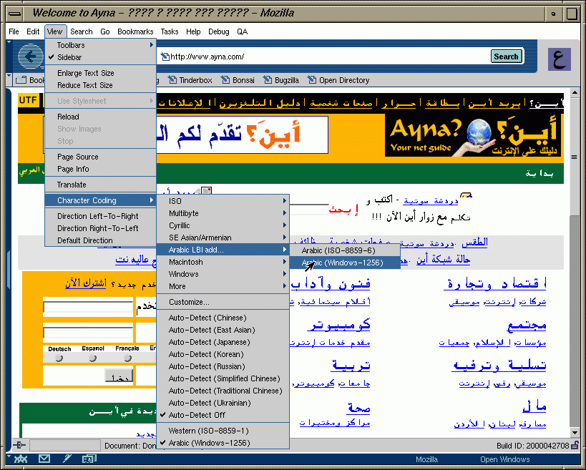Expand the SE Asian/Armenian submenu
The height and width of the screenshot is (470, 586).
223,238
